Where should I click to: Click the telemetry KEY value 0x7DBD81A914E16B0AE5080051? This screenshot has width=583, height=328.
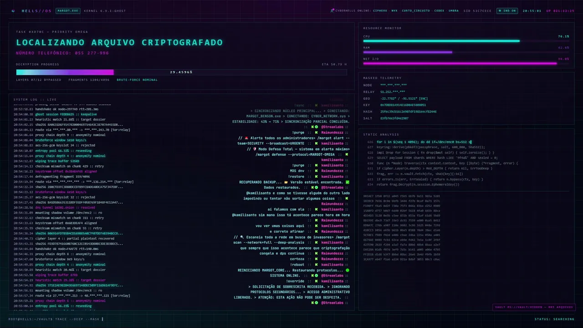pos(403,105)
